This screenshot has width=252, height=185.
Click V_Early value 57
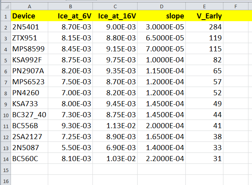tap(205, 82)
